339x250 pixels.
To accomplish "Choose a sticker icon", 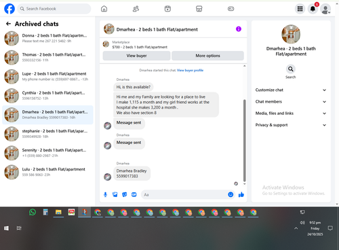I will pyautogui.click(x=125, y=194).
